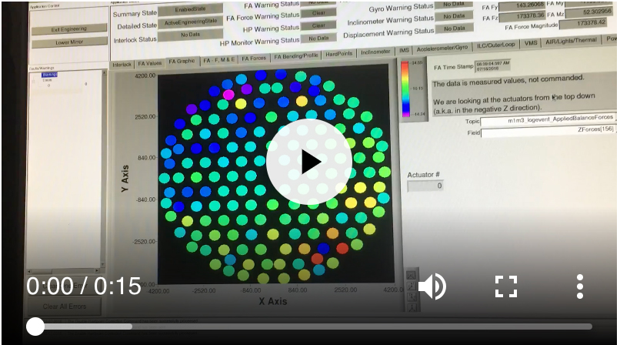This screenshot has height=345, width=620.
Task: Open the FA Values tab
Action: coord(149,62)
